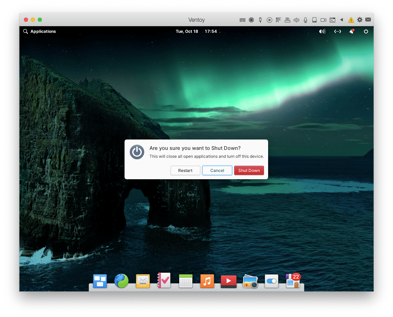This screenshot has height=317, width=393.
Task: Open the Mail app in the dock
Action: 143,281
